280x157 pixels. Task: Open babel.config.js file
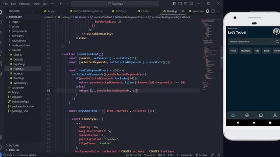tap(23, 102)
